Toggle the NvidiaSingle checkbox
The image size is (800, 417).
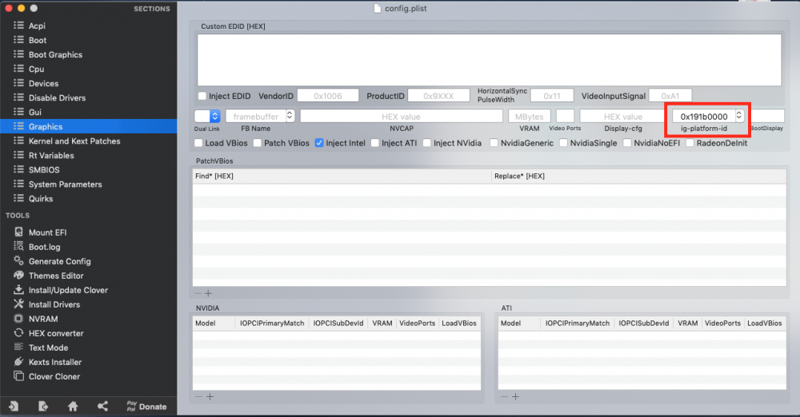(564, 143)
